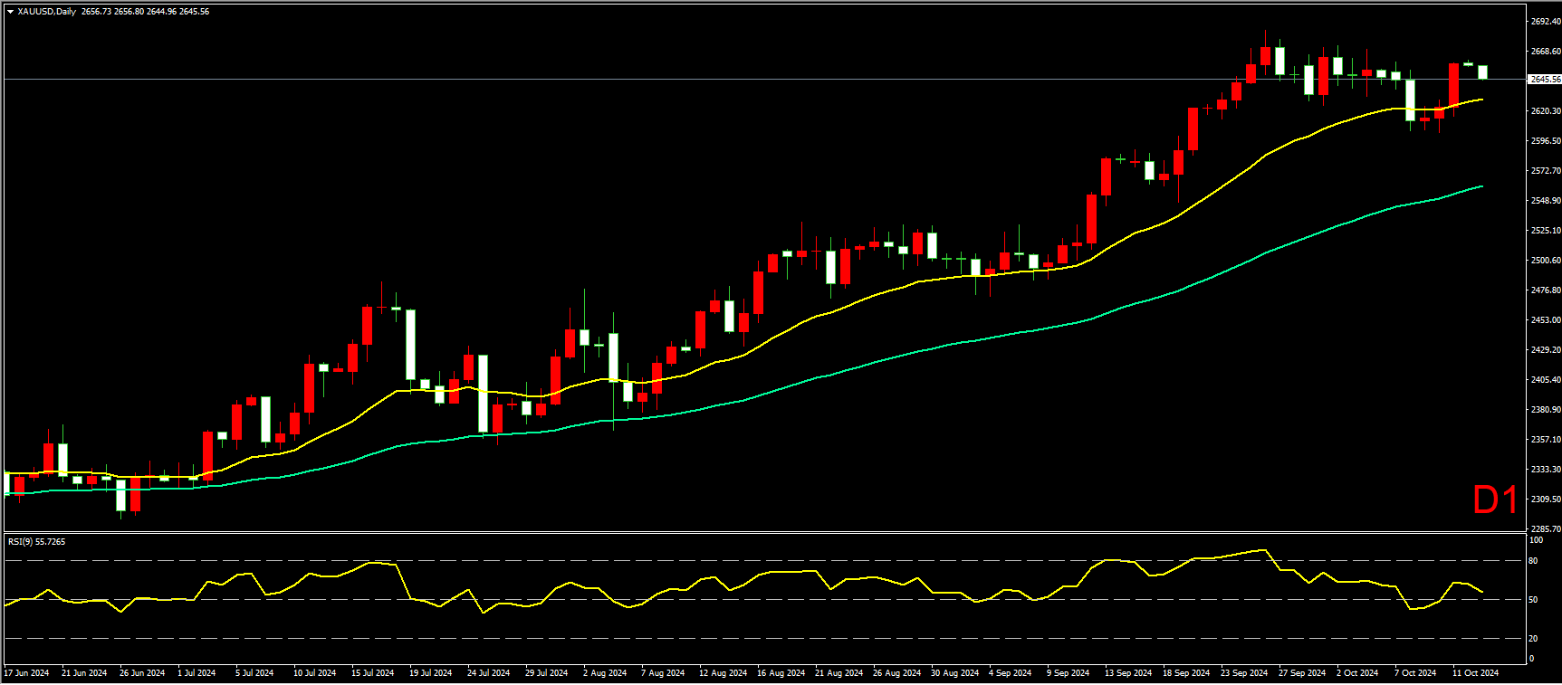Click the RSI scale level 80
Viewport: 1562px width, 685px height.
(1533, 561)
